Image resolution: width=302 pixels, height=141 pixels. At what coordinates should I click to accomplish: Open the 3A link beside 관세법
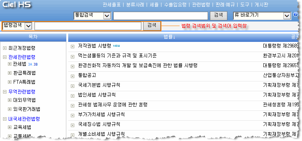[x=30, y=64]
